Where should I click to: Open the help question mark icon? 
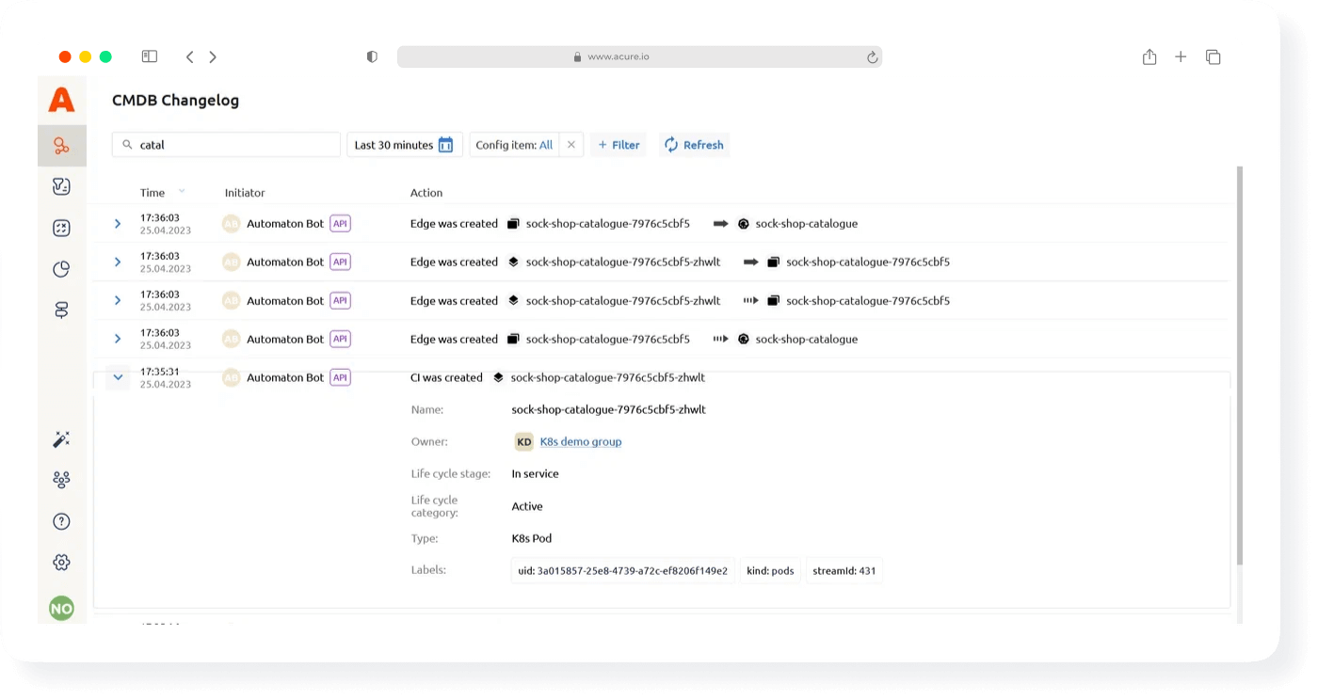[x=61, y=521]
